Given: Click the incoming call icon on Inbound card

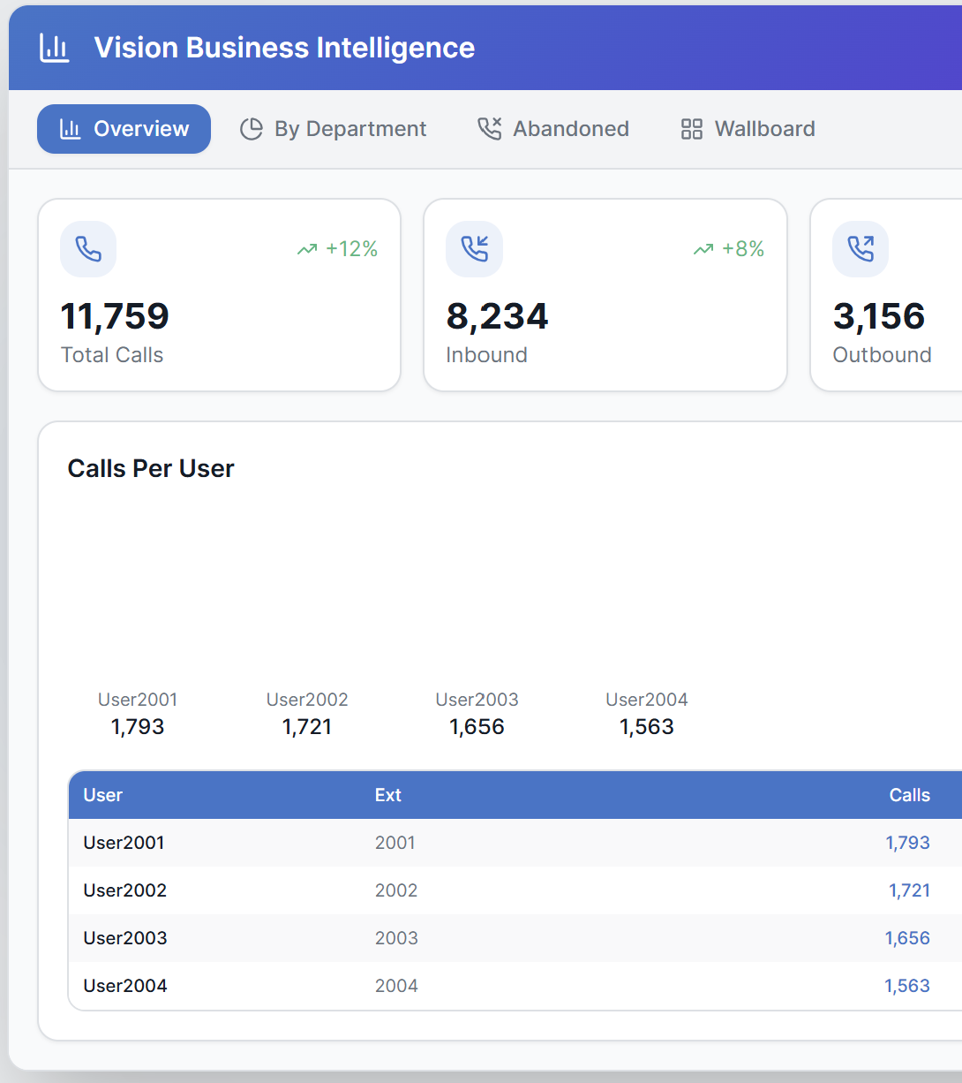Looking at the screenshot, I should pos(475,249).
